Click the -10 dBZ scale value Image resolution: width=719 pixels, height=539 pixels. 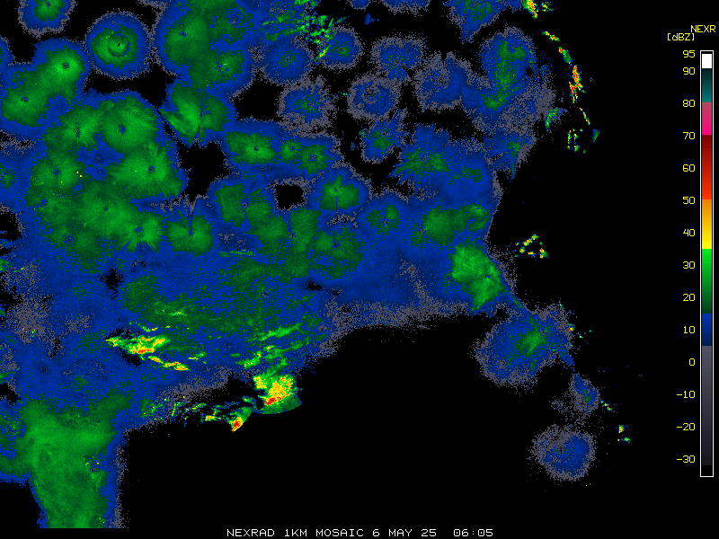point(686,394)
